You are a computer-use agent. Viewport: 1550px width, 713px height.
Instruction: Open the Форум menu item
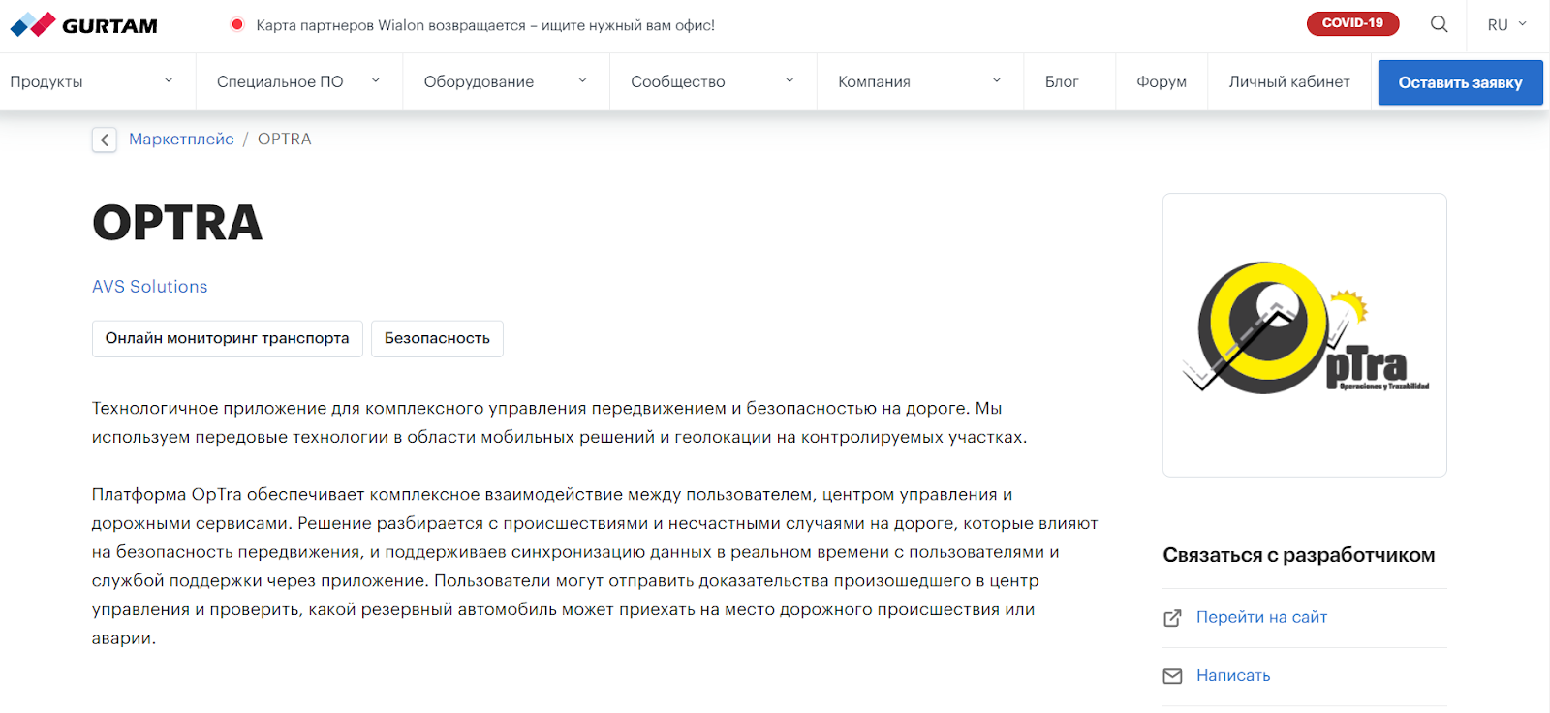pos(1162,82)
